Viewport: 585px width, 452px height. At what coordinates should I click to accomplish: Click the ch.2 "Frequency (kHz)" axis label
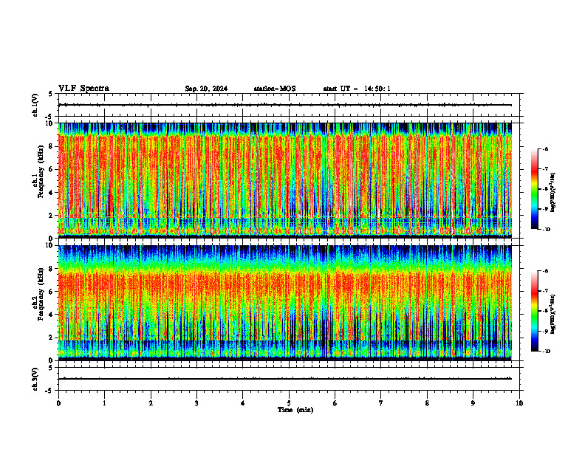click(41, 294)
